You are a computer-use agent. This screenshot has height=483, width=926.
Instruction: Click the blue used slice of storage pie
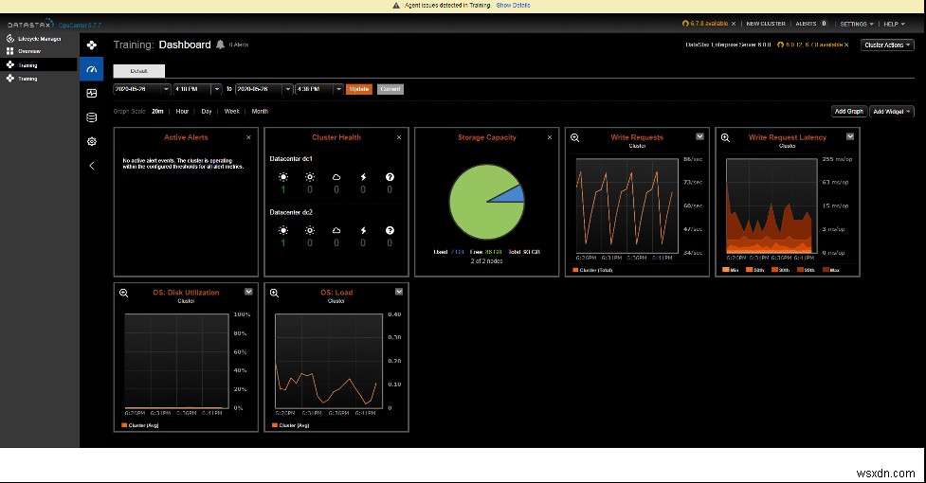[x=513, y=195]
